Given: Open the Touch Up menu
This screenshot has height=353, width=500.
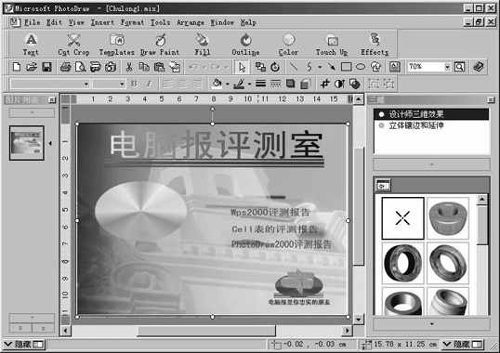Looking at the screenshot, I should [x=332, y=45].
